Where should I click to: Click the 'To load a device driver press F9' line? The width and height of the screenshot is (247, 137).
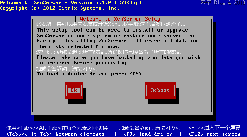coord(91,74)
